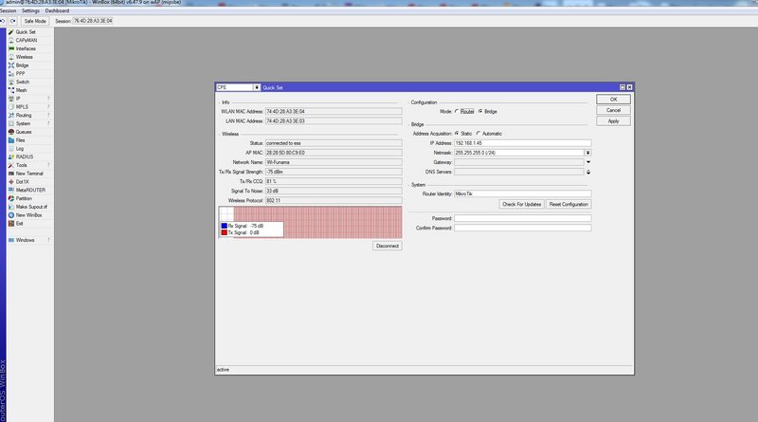
Task: Click the Cancel button
Action: pyautogui.click(x=613, y=110)
